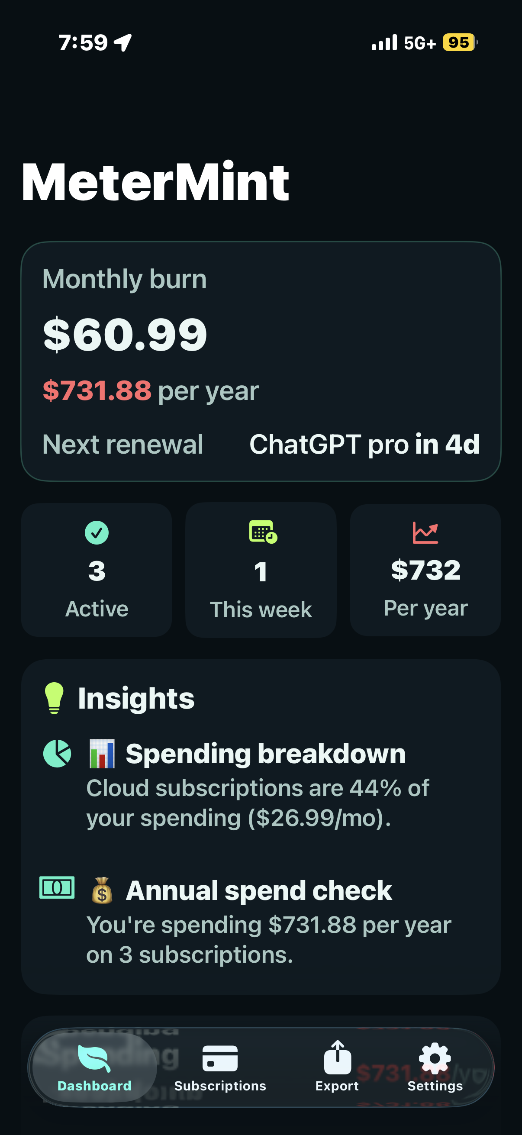This screenshot has width=522, height=1135.
Task: Tap the lightbulb icon next to Insights
Action: click(x=55, y=697)
